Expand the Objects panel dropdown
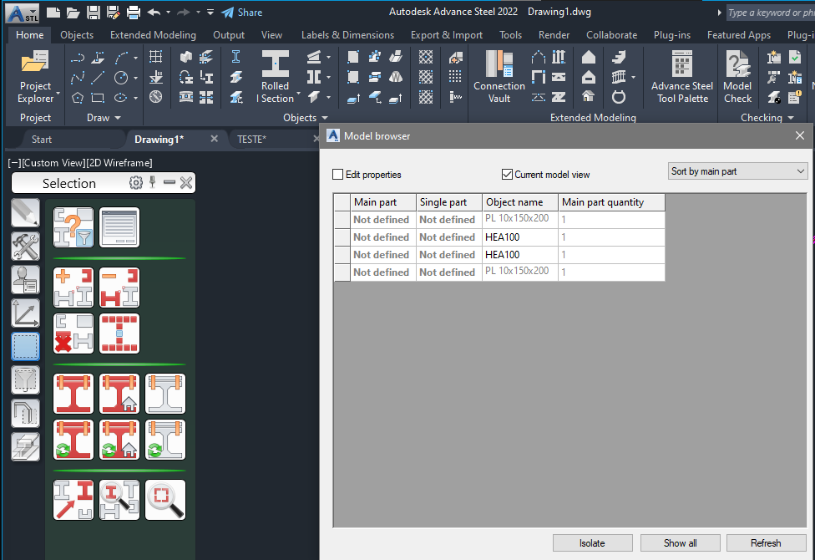The image size is (815, 560). (x=324, y=117)
